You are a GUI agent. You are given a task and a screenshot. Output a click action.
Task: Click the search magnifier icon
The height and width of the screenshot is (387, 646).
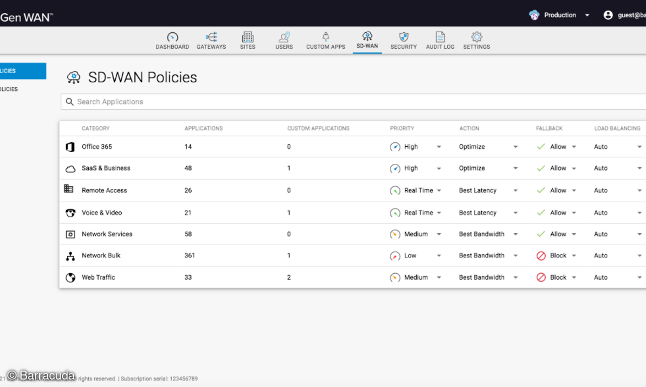(x=69, y=102)
